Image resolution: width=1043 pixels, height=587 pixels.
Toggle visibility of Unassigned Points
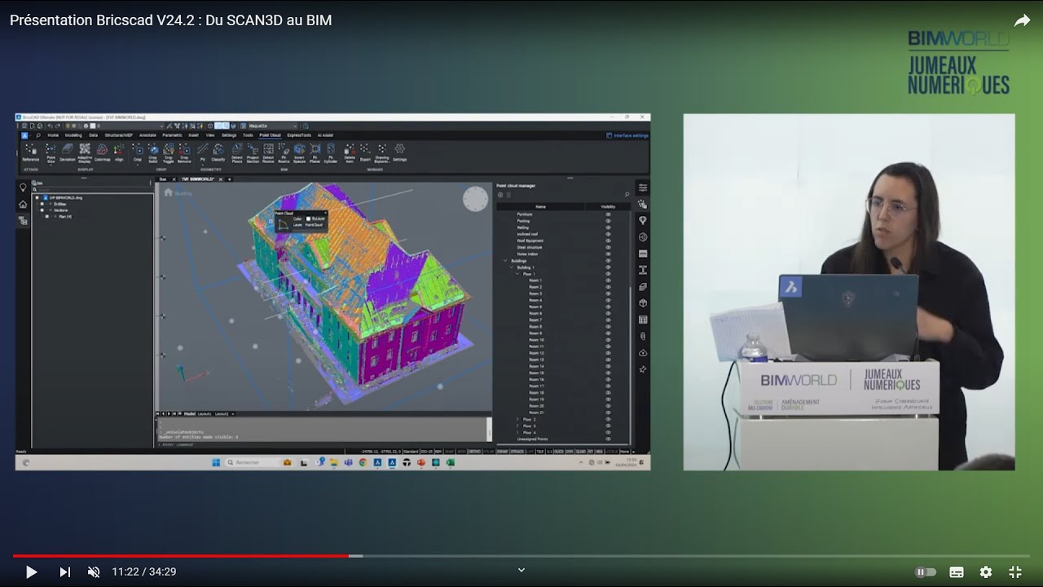point(608,439)
